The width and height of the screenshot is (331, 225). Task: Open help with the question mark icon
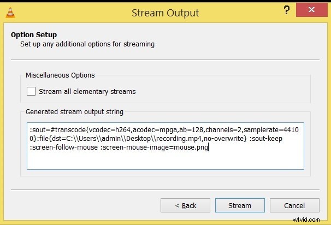click(x=286, y=10)
